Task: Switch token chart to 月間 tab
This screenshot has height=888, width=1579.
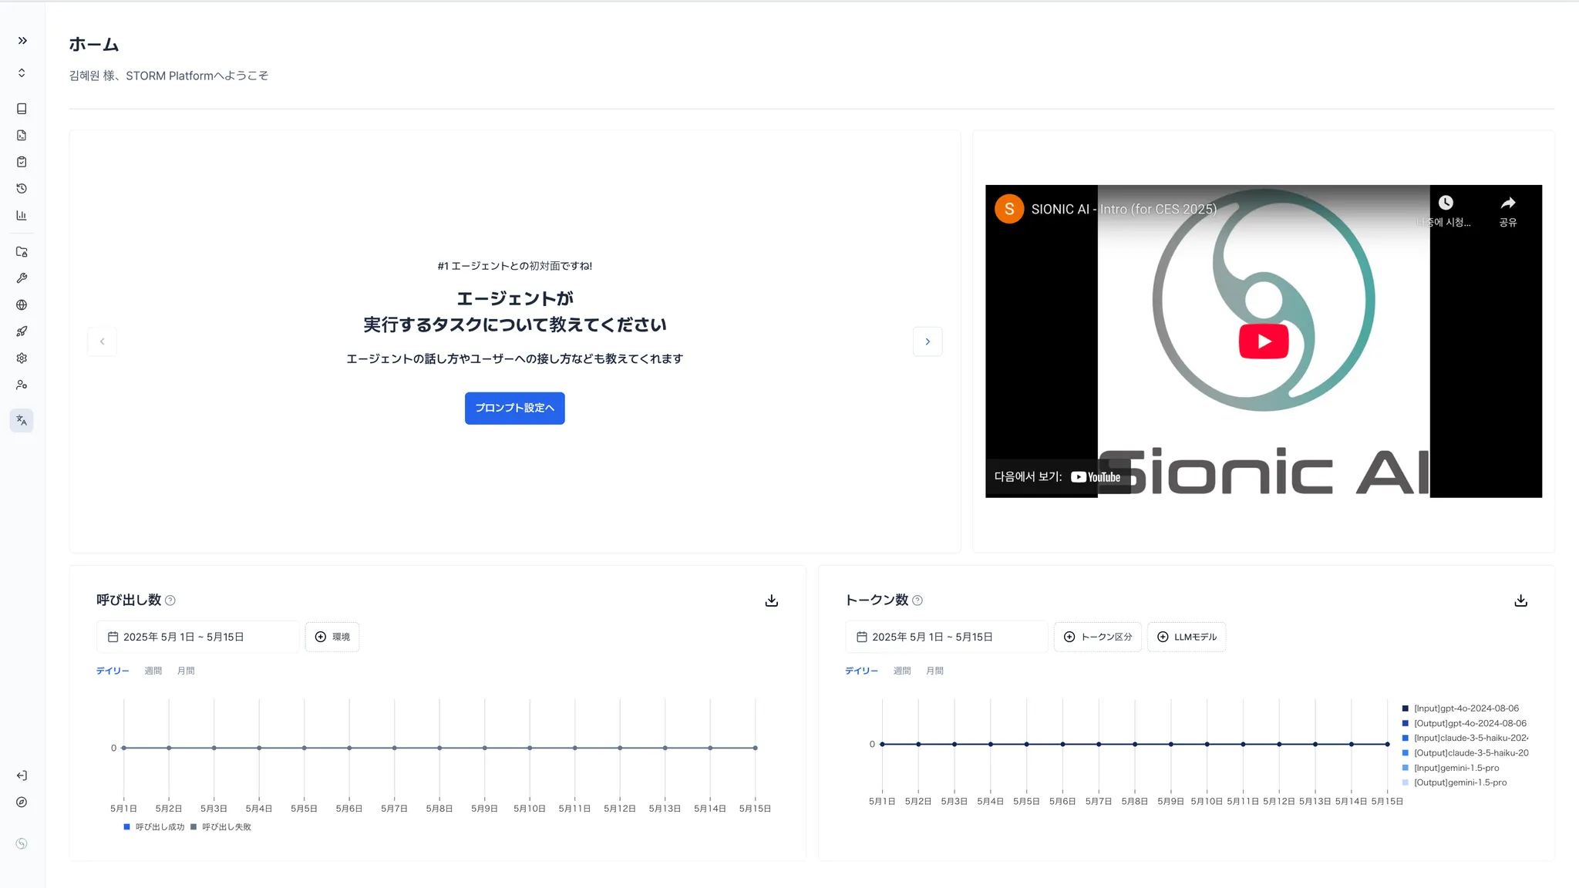Action: [934, 671]
